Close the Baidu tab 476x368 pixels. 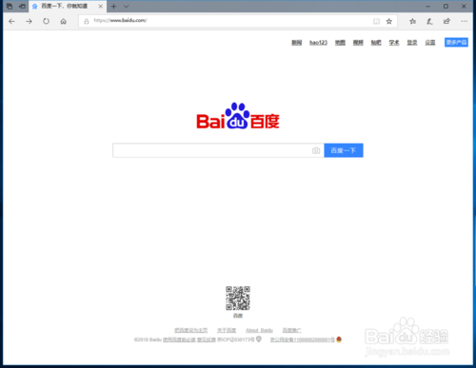(x=100, y=7)
